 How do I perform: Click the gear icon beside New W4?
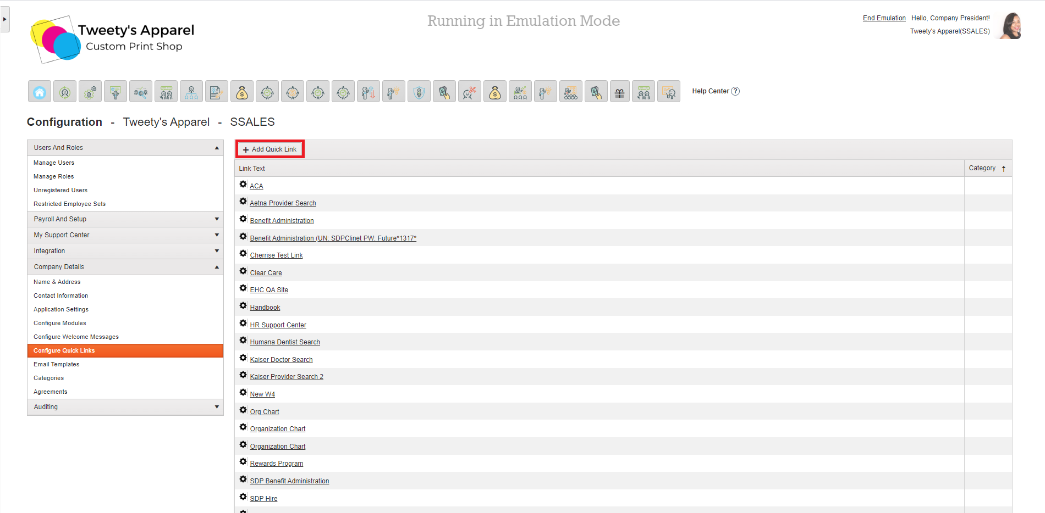[x=243, y=393]
